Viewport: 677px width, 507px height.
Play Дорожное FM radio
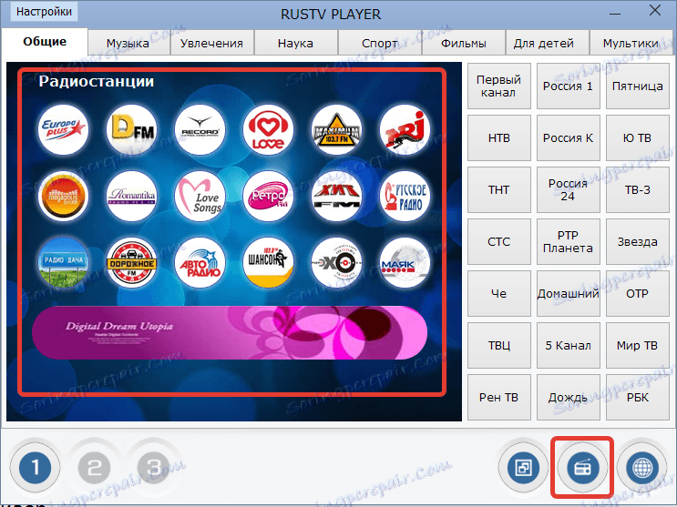131,262
